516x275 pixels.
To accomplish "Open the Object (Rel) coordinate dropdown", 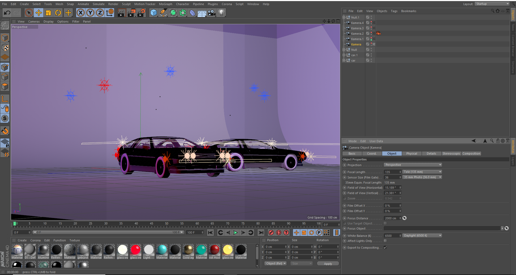I will point(276,263).
